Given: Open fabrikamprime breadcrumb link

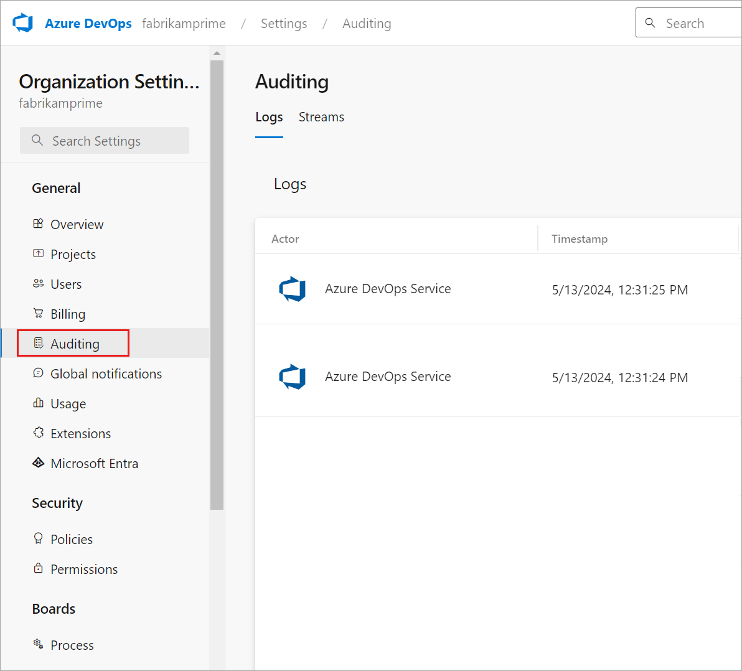Looking at the screenshot, I should tap(184, 24).
